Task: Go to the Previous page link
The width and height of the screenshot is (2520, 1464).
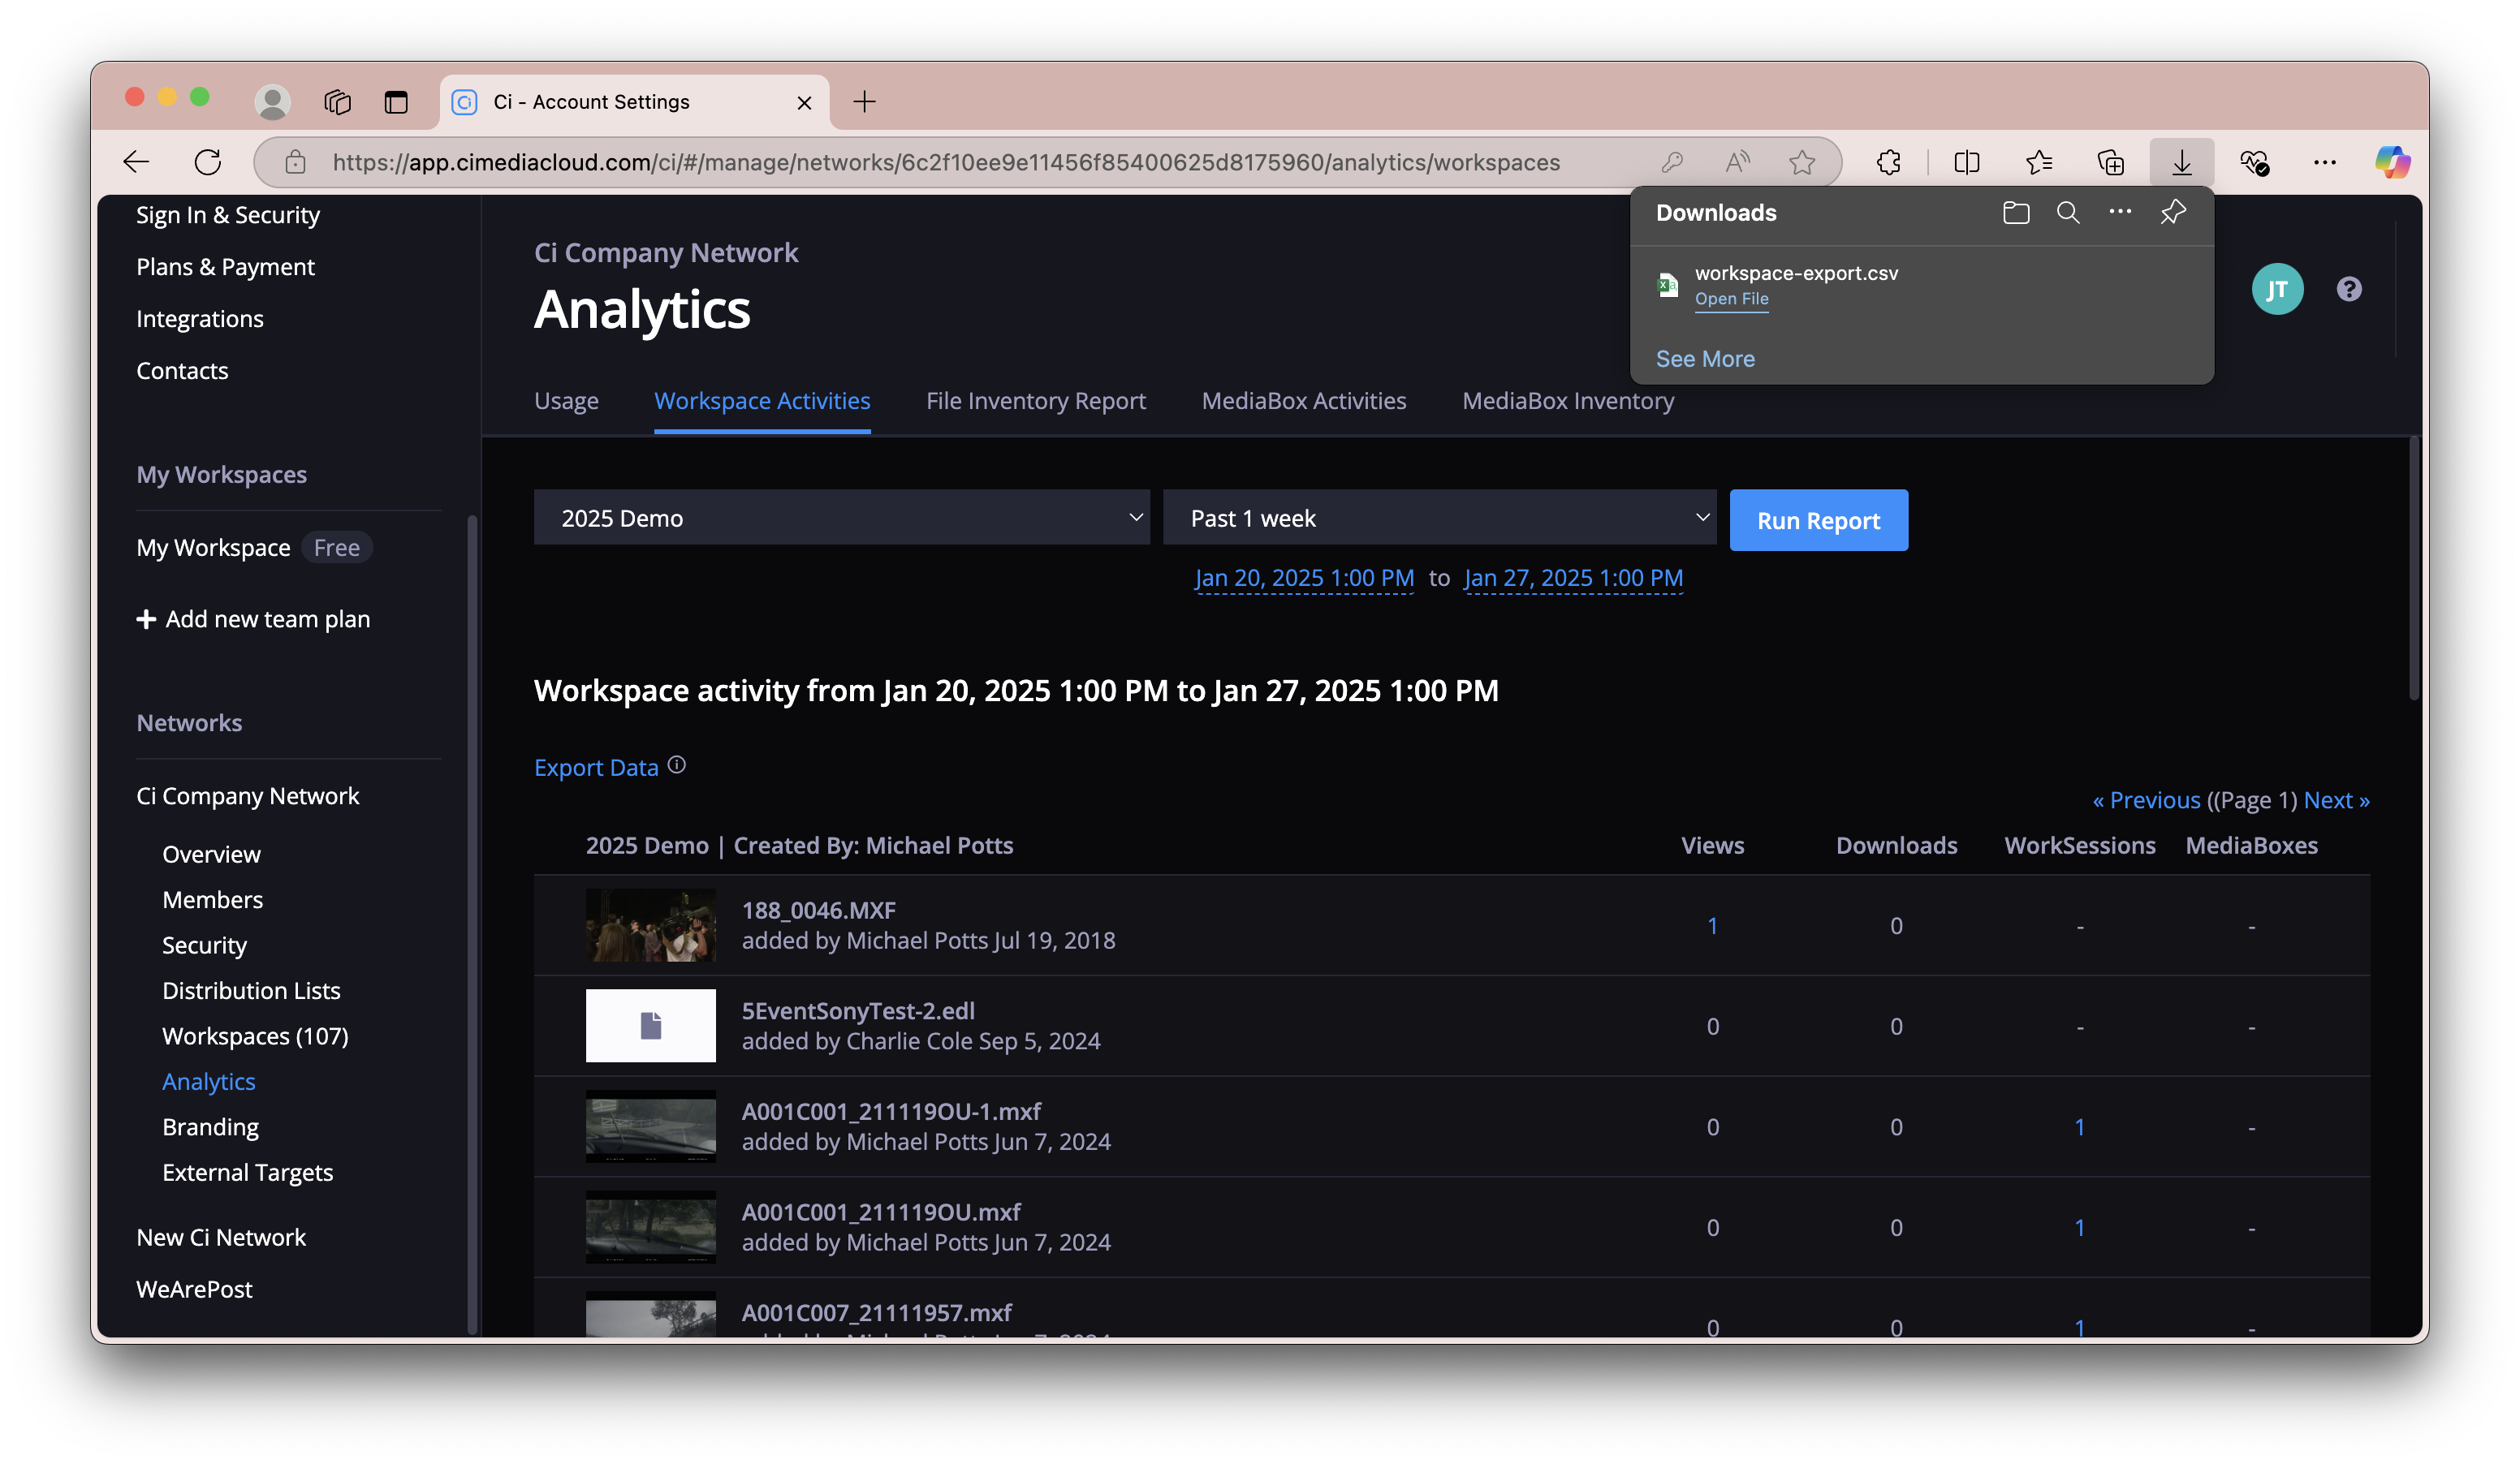Action: (2146, 800)
